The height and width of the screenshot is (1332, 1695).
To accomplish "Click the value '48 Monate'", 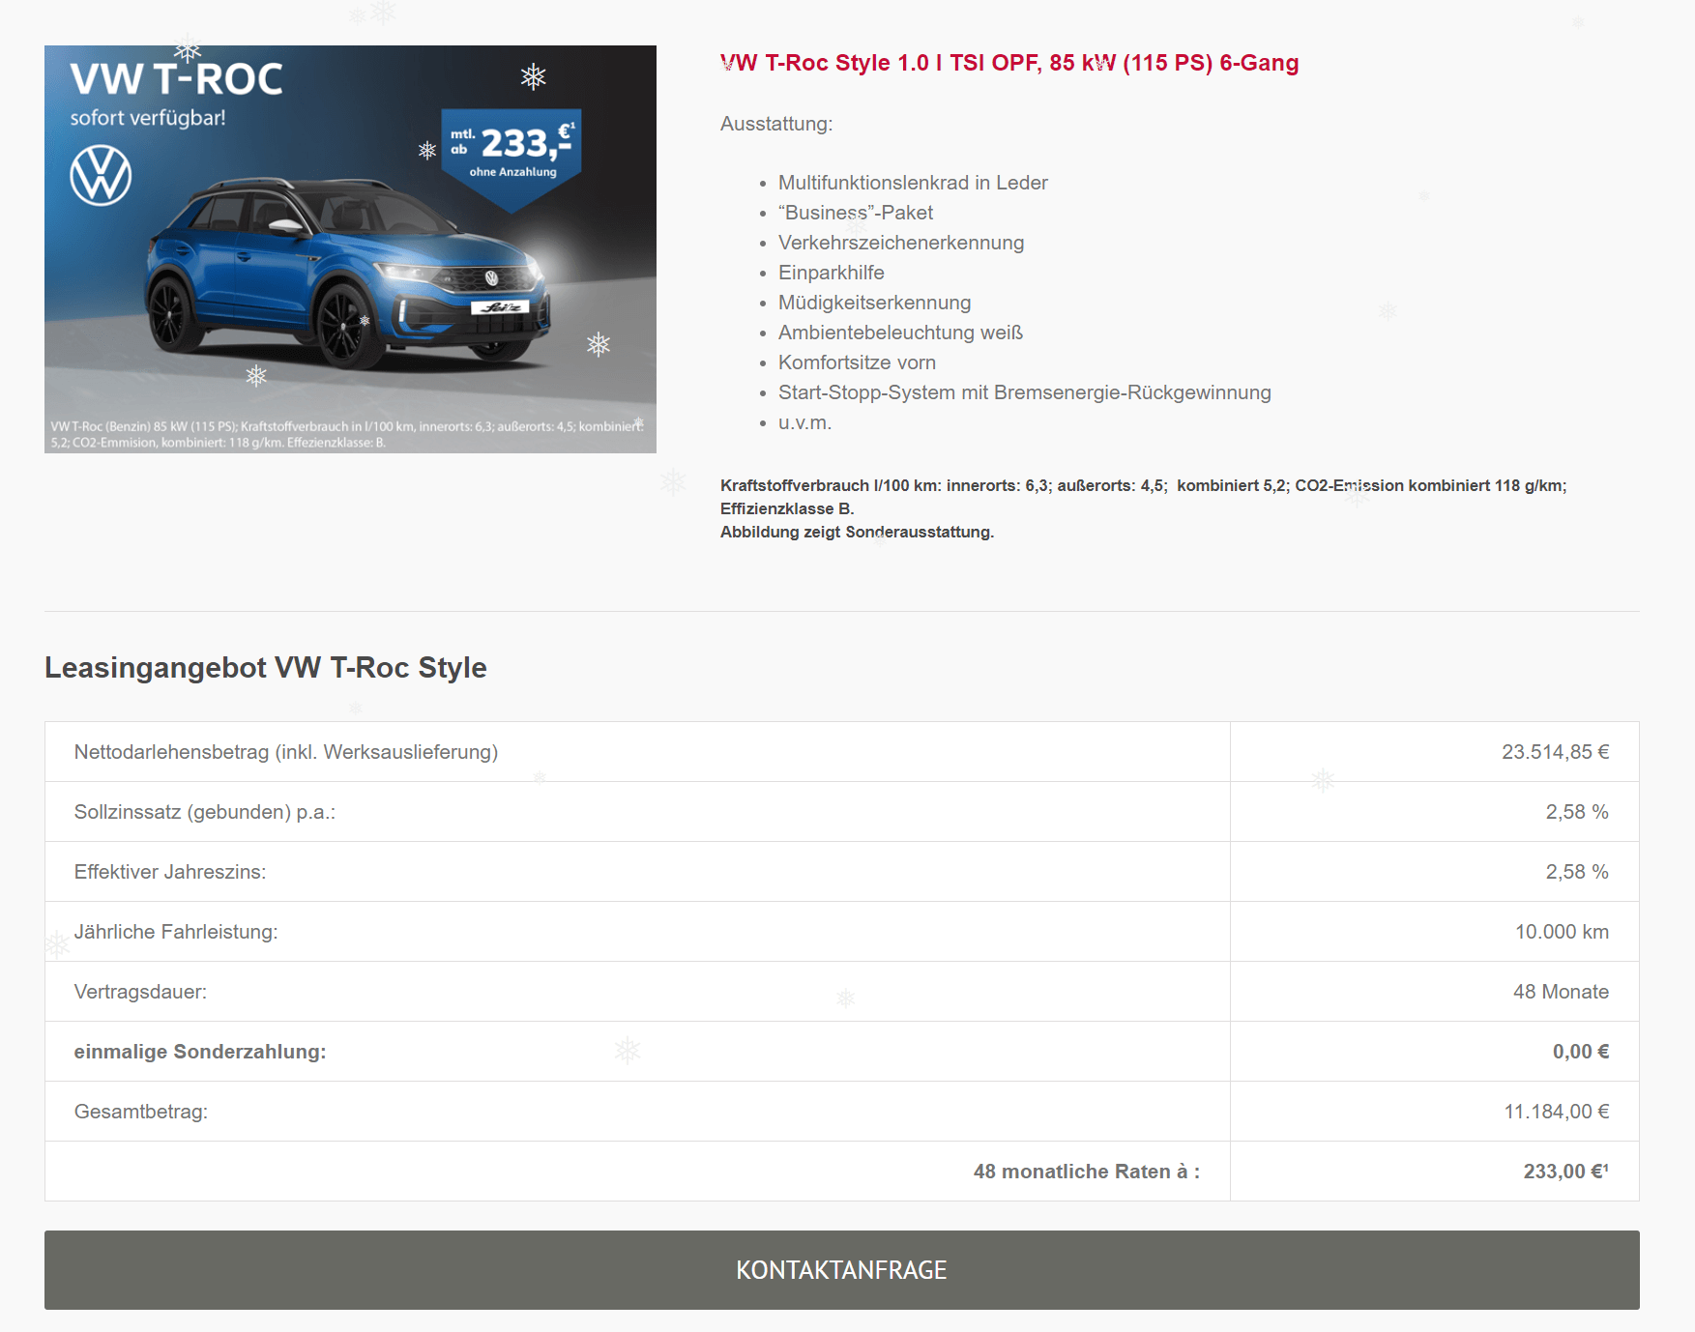I will pyautogui.click(x=1561, y=992).
